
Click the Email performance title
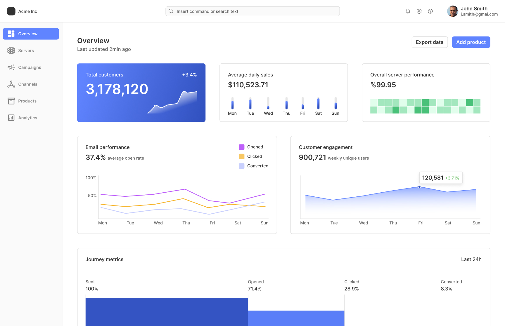[108, 147]
